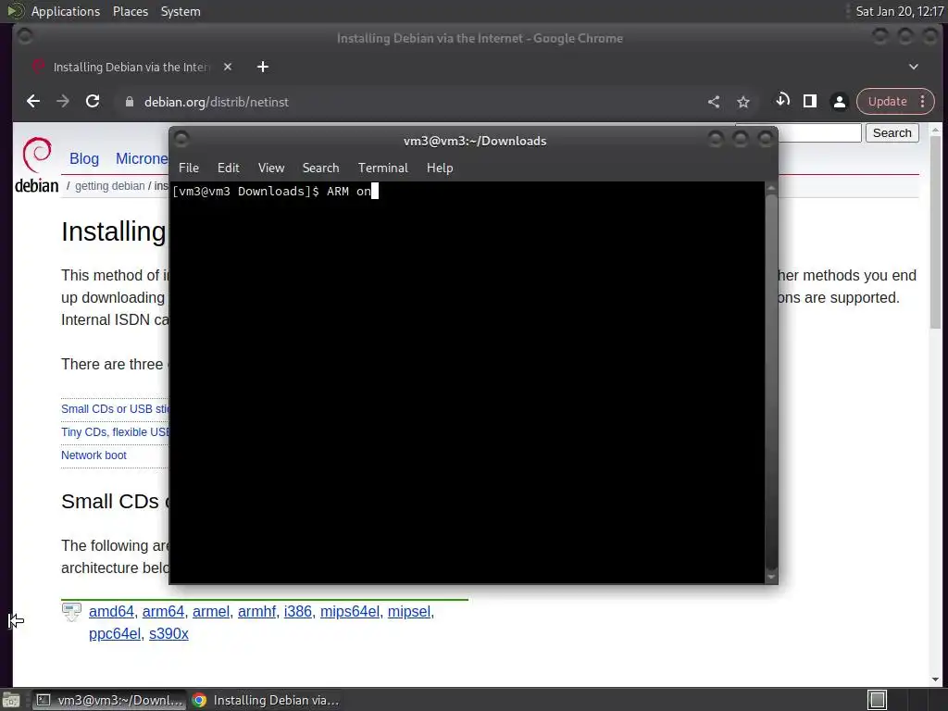Viewport: 948px width, 711px height.
Task: Open the armel download link
Action: point(211,611)
